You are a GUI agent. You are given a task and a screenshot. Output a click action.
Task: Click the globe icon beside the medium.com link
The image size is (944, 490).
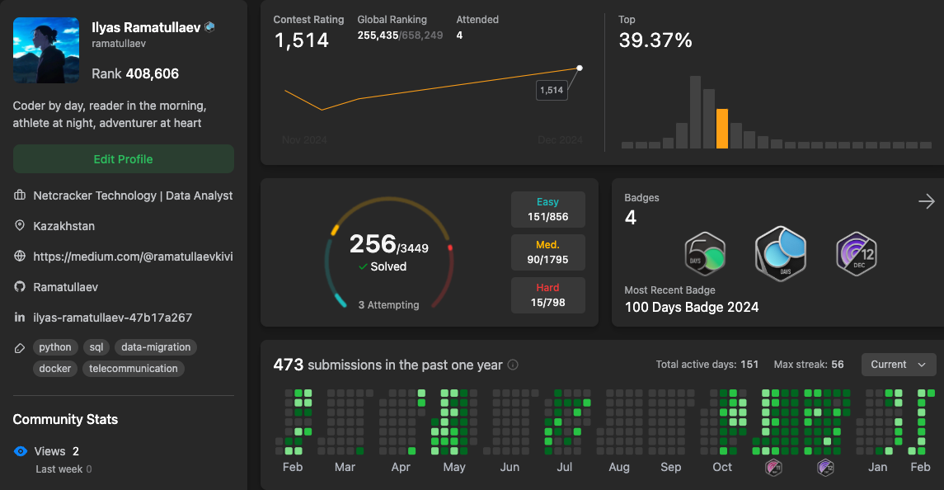[18, 256]
